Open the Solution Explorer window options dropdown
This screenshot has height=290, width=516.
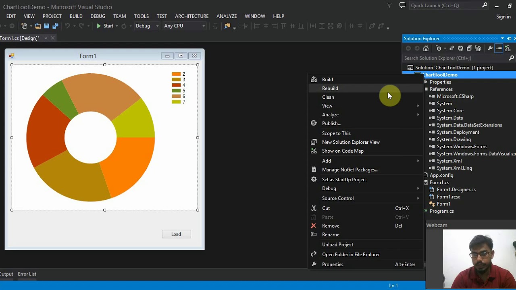point(502,38)
